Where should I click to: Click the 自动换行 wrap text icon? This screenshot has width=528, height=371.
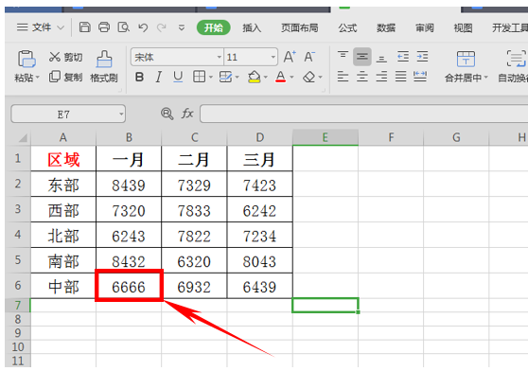[516, 59]
